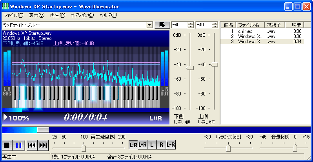Open the ミッドナイト・ブルー theme dropdown
The width and height of the screenshot is (313, 162).
(x=149, y=25)
